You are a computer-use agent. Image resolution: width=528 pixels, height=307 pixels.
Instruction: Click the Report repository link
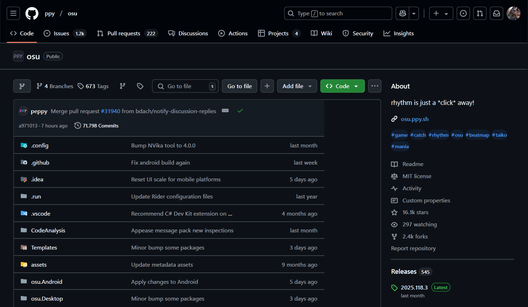[413, 248]
